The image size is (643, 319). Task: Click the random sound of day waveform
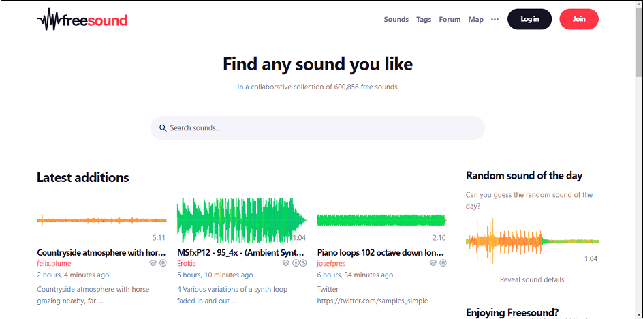click(532, 241)
